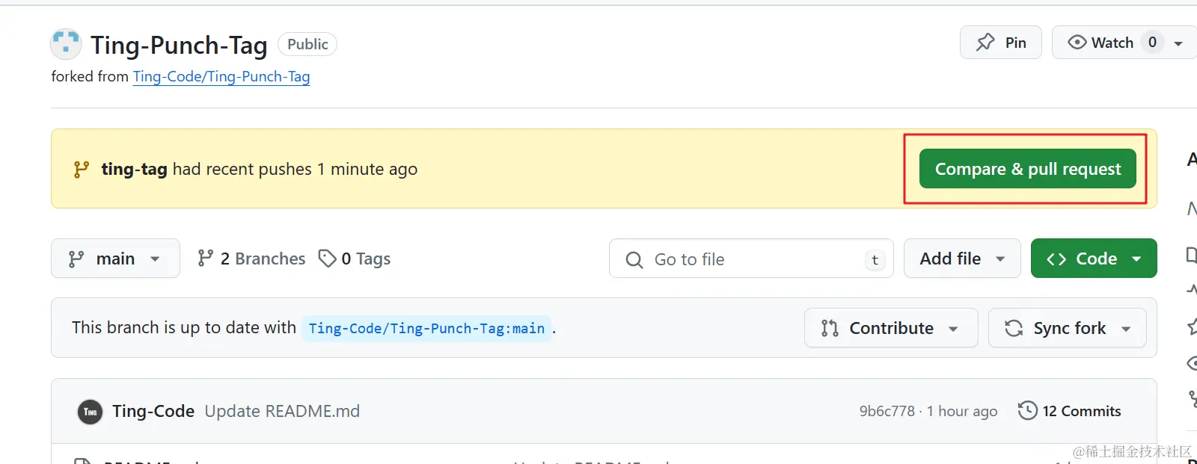Click the Ting-Code author avatar
This screenshot has width=1197, height=464.
[x=91, y=412]
